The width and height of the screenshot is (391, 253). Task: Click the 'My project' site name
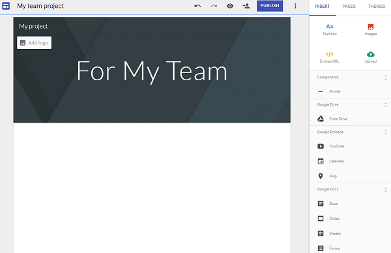pos(33,26)
